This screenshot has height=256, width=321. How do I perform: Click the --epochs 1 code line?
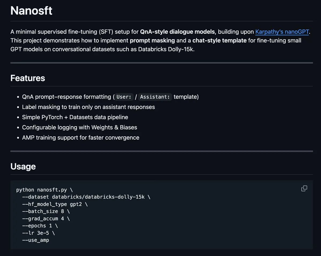coord(40,226)
